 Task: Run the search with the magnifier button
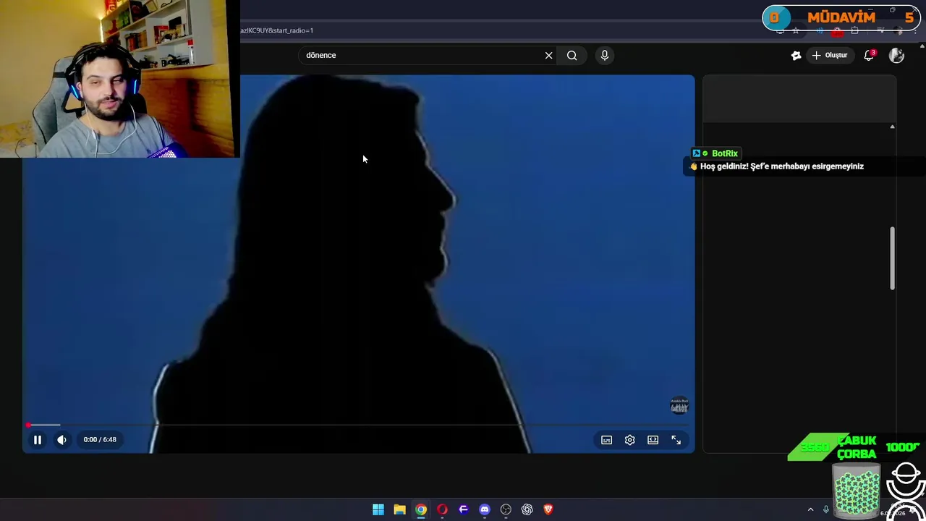[x=572, y=55]
